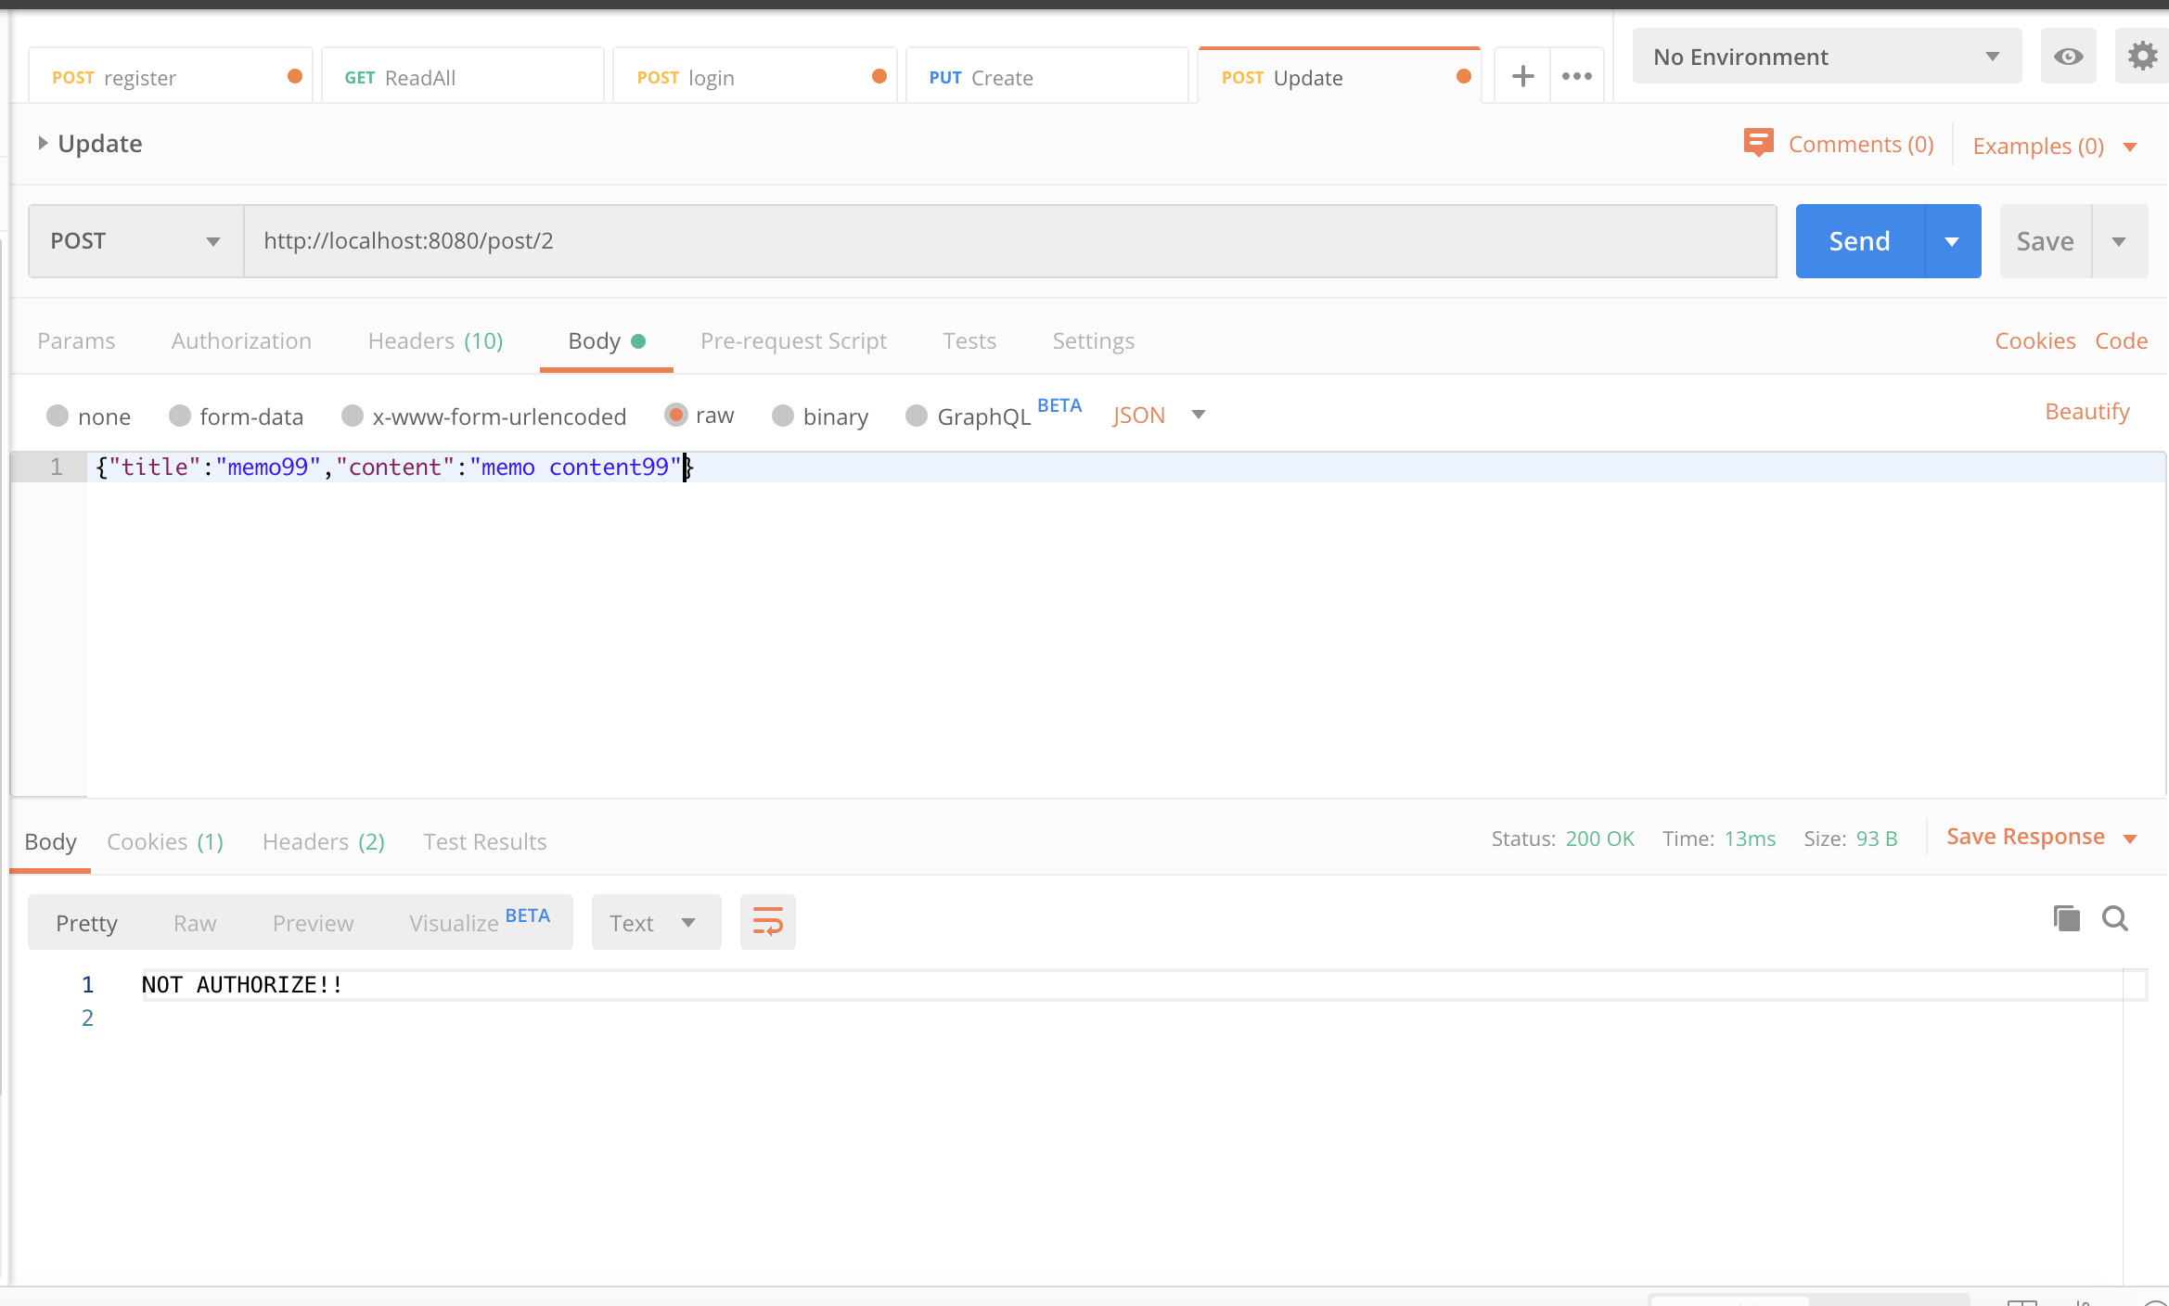Viewport: 2169px width, 1306px height.
Task: Choose the binary body type radio
Action: tap(783, 416)
